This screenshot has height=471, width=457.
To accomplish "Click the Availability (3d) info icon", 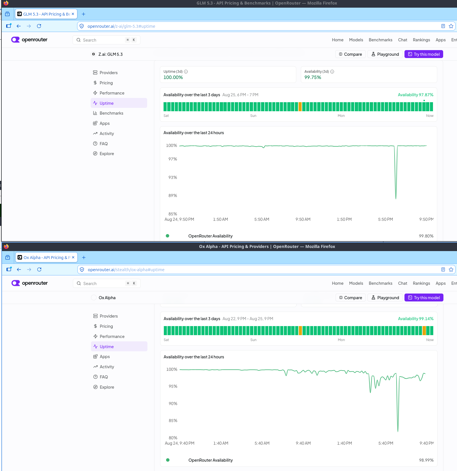I will [x=332, y=72].
